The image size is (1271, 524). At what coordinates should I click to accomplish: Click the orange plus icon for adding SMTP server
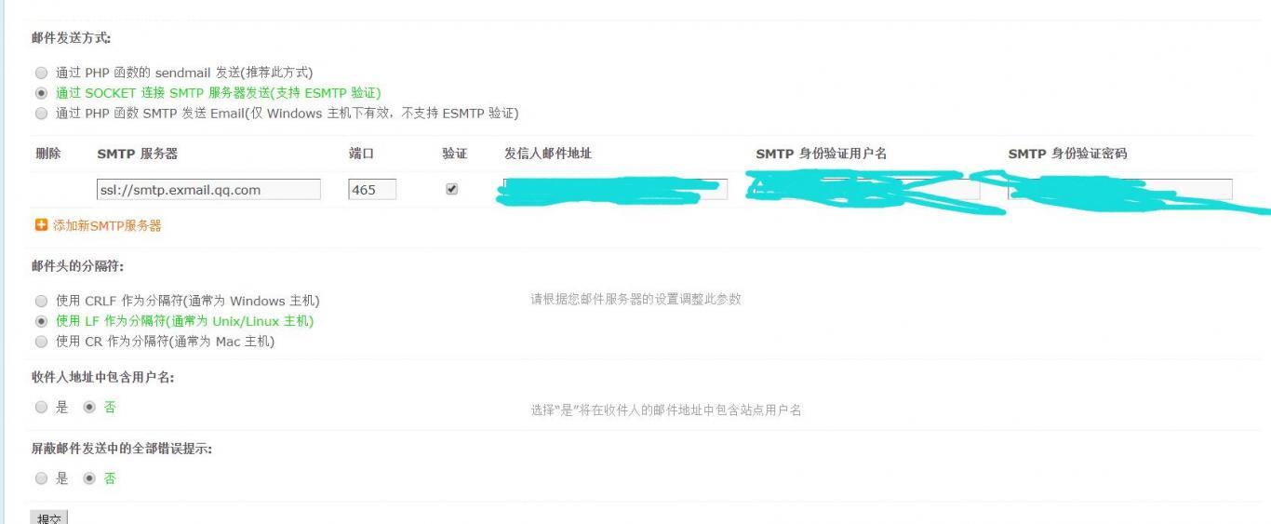pos(41,225)
